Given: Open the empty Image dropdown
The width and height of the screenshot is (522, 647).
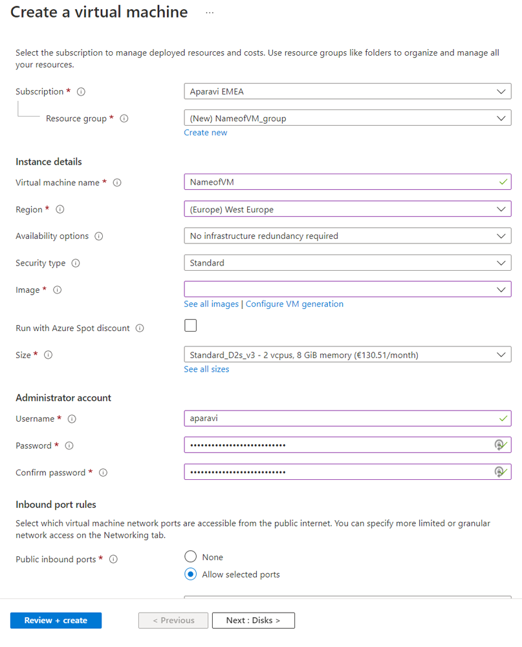Looking at the screenshot, I should click(347, 289).
